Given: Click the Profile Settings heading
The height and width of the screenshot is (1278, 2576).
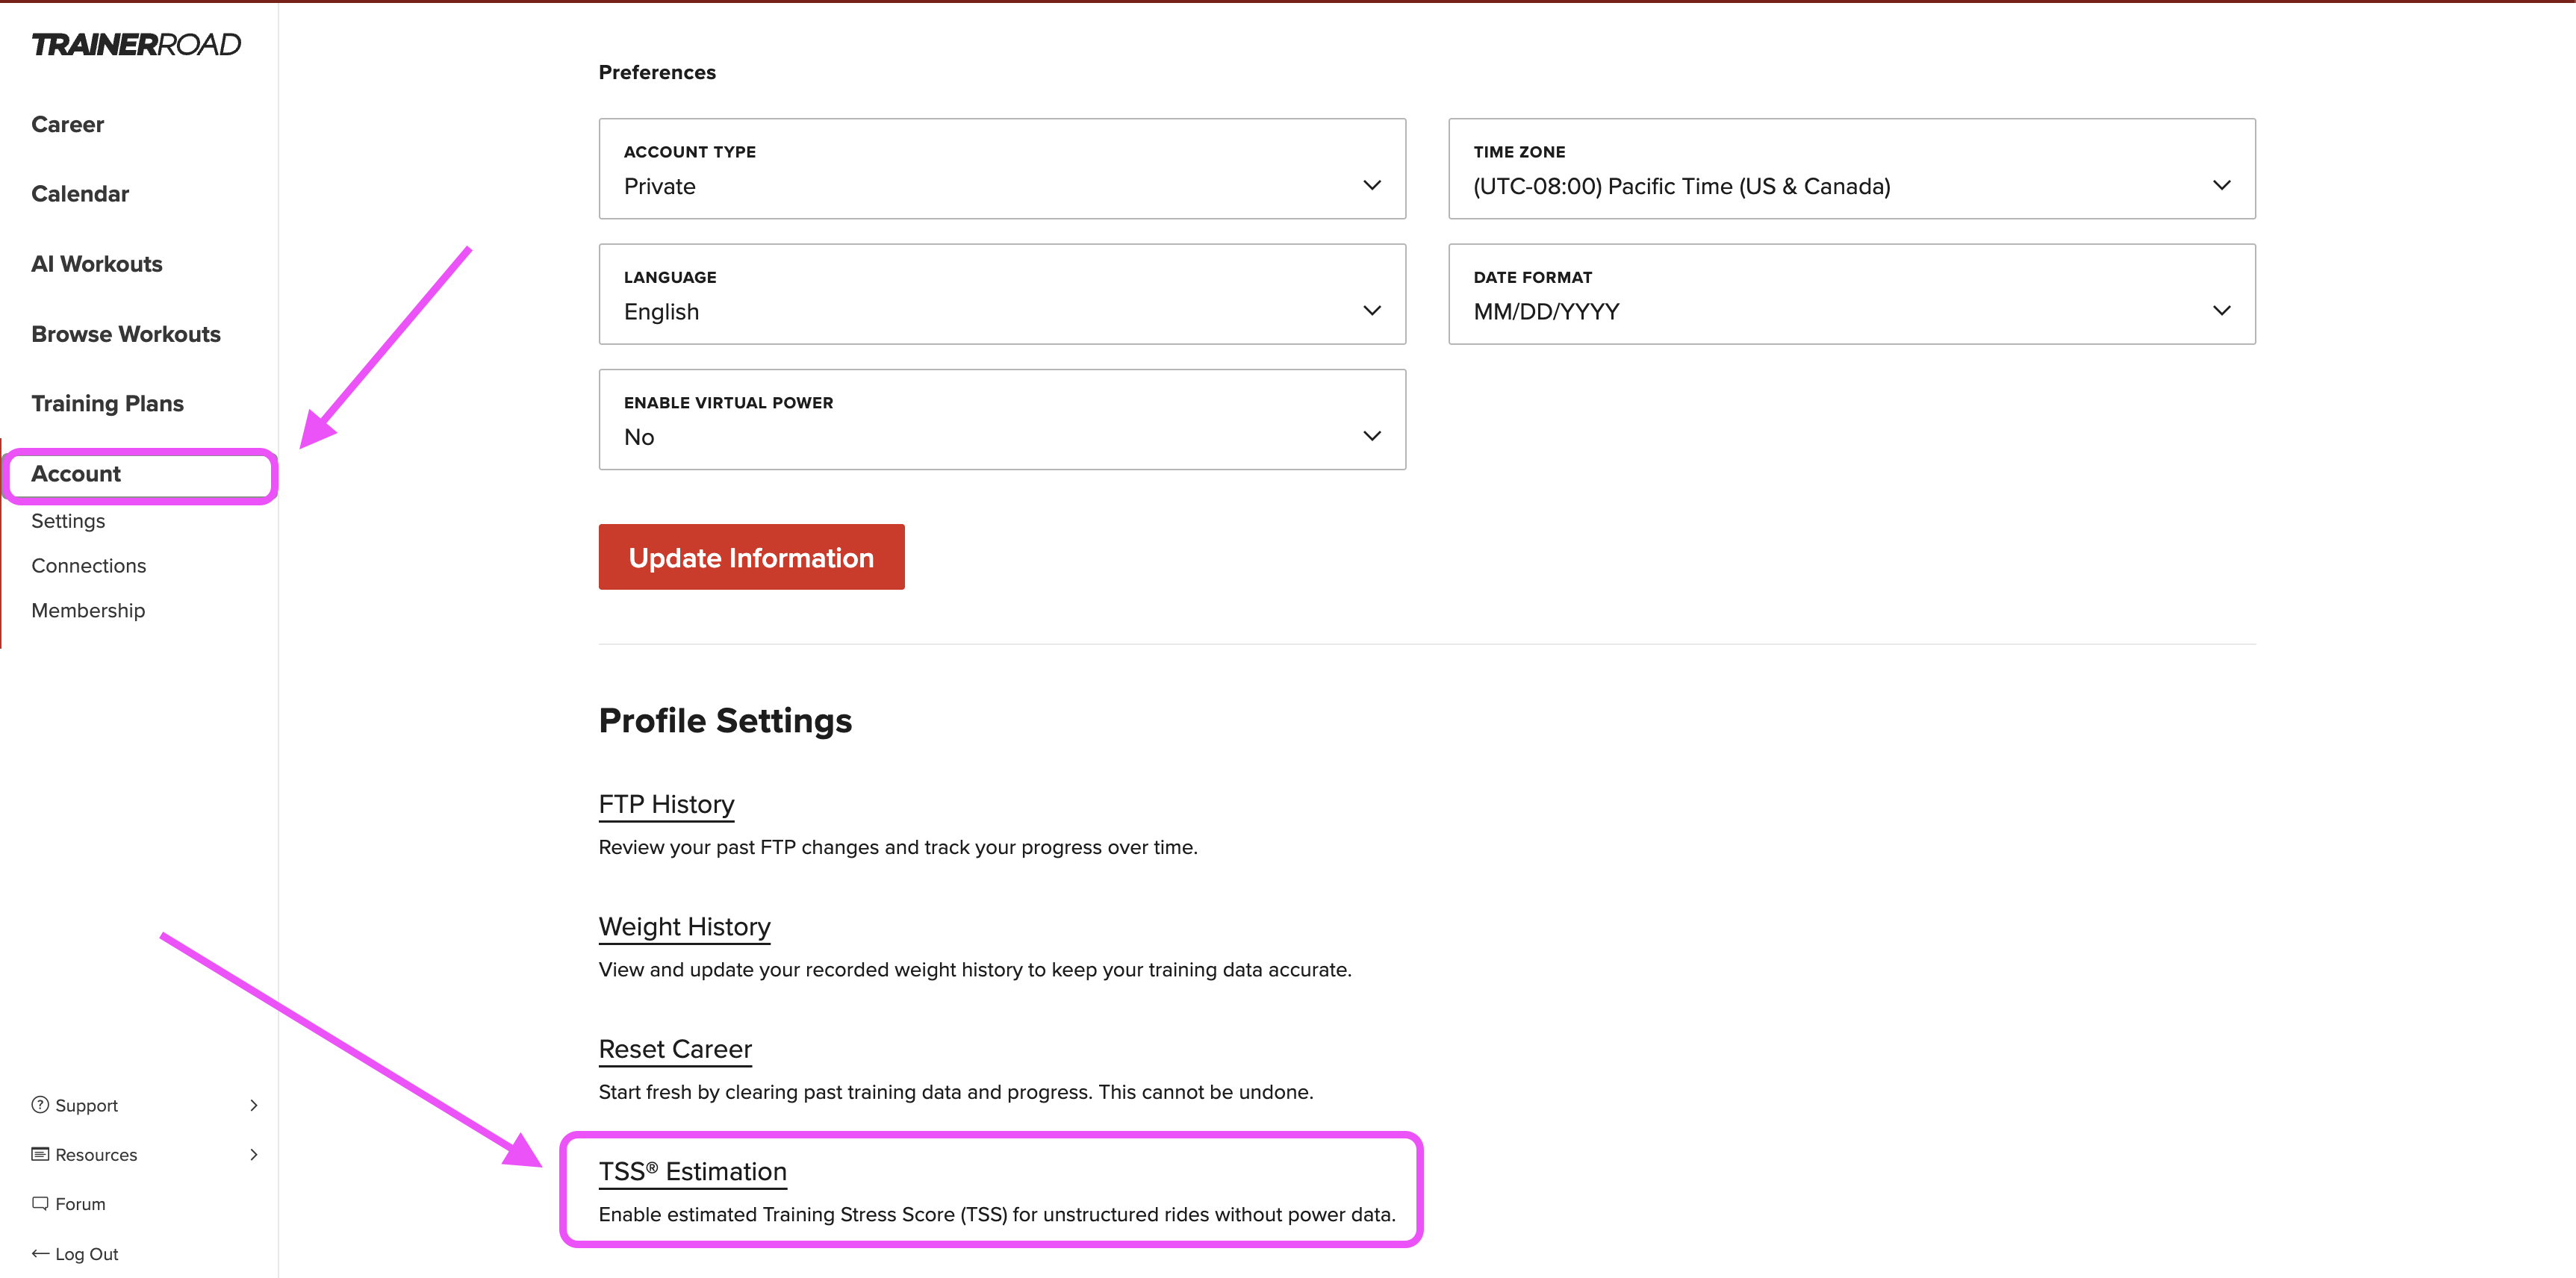Looking at the screenshot, I should (725, 721).
